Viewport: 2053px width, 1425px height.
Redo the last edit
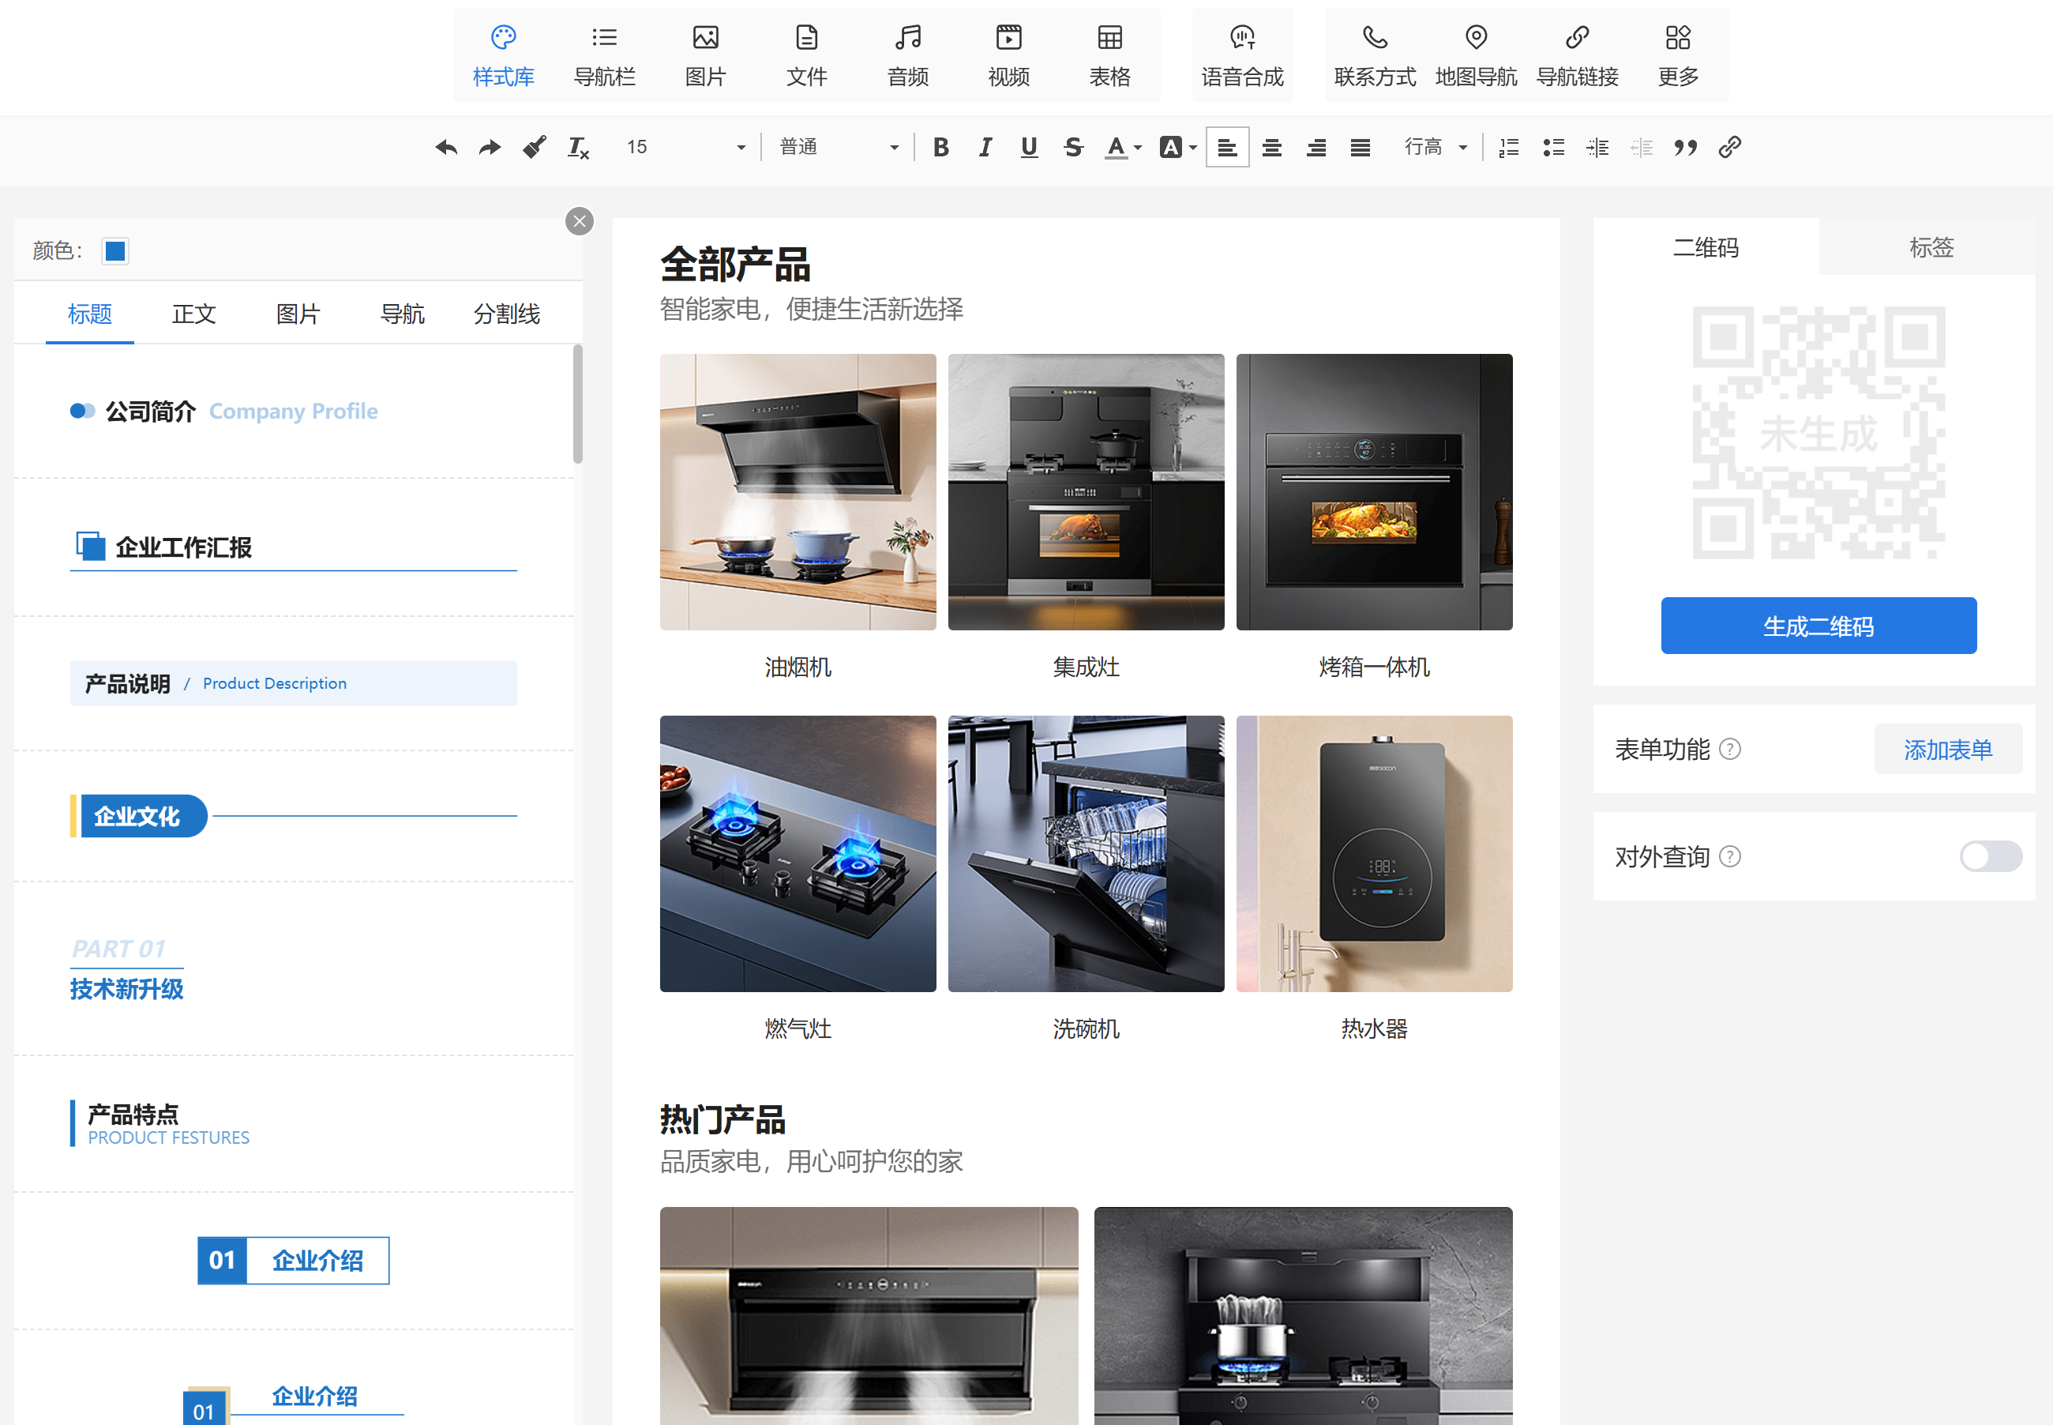coord(490,148)
